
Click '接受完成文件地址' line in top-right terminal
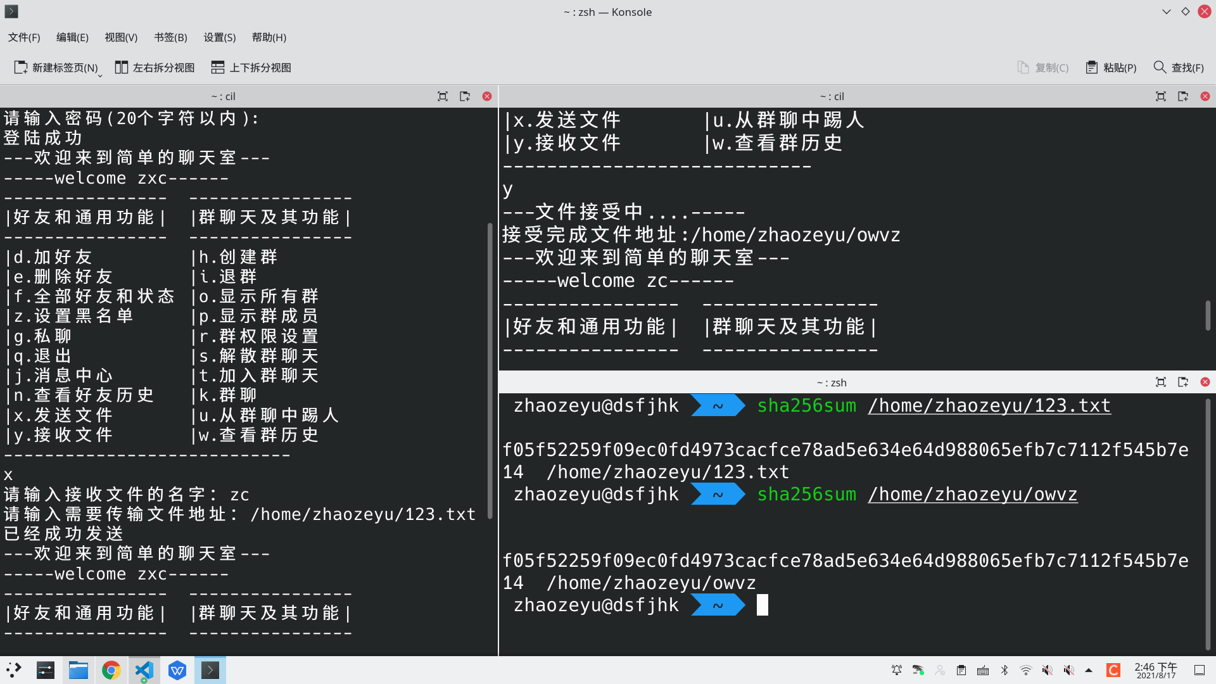[701, 235]
